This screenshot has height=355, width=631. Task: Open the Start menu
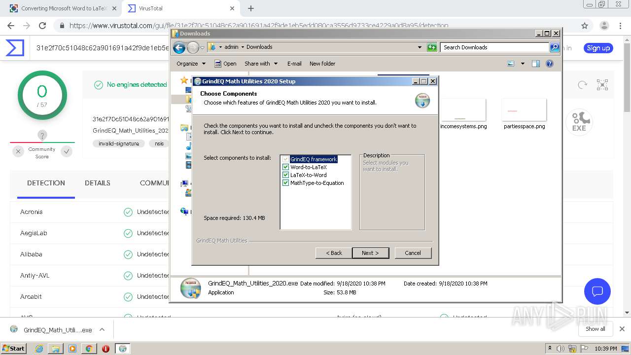14,349
